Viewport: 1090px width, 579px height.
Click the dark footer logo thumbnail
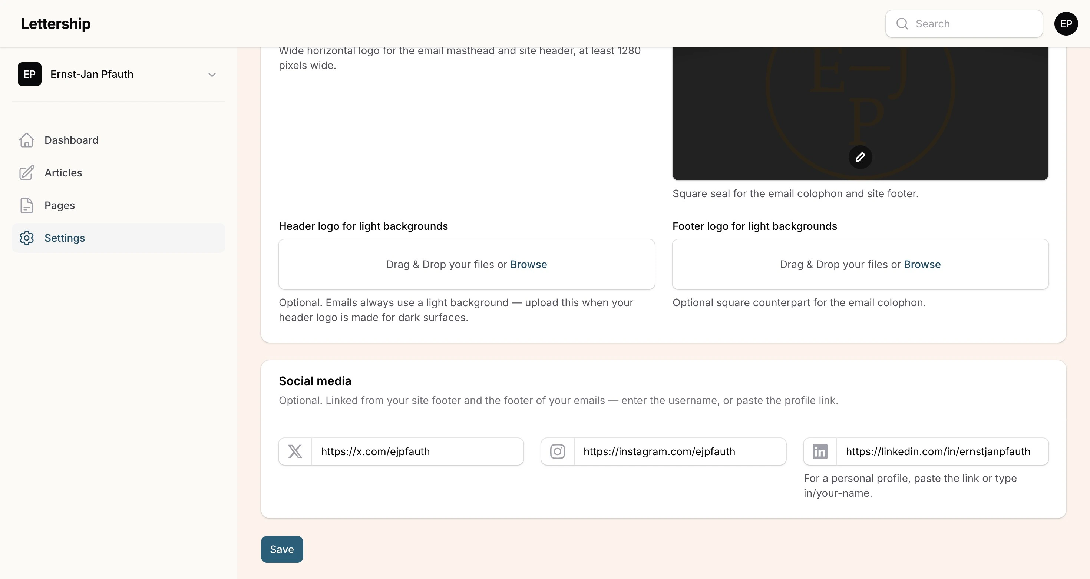tap(860, 113)
